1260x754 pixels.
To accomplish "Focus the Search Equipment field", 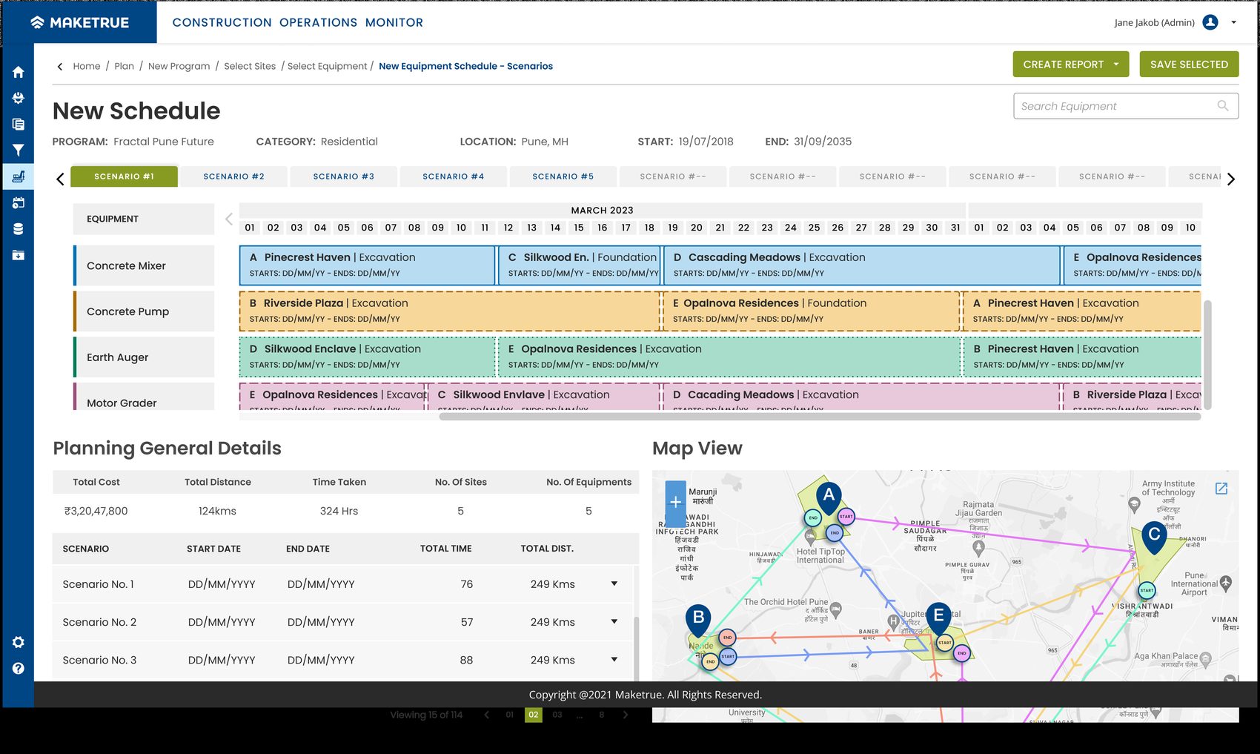I will pyautogui.click(x=1126, y=106).
